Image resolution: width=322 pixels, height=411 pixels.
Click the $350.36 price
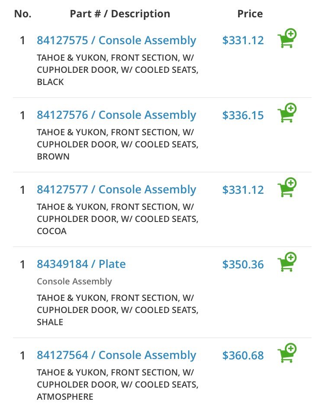pos(243,264)
